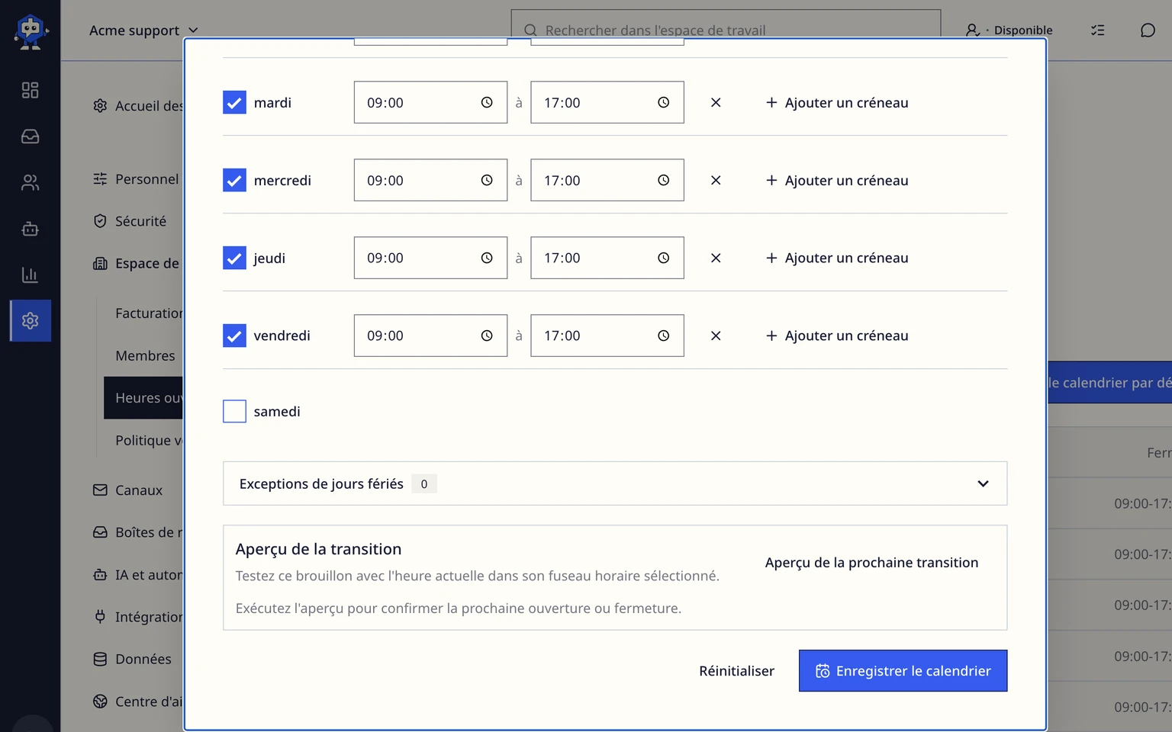Click the mercredi start time field
This screenshot has width=1172, height=732.
pyautogui.click(x=430, y=180)
